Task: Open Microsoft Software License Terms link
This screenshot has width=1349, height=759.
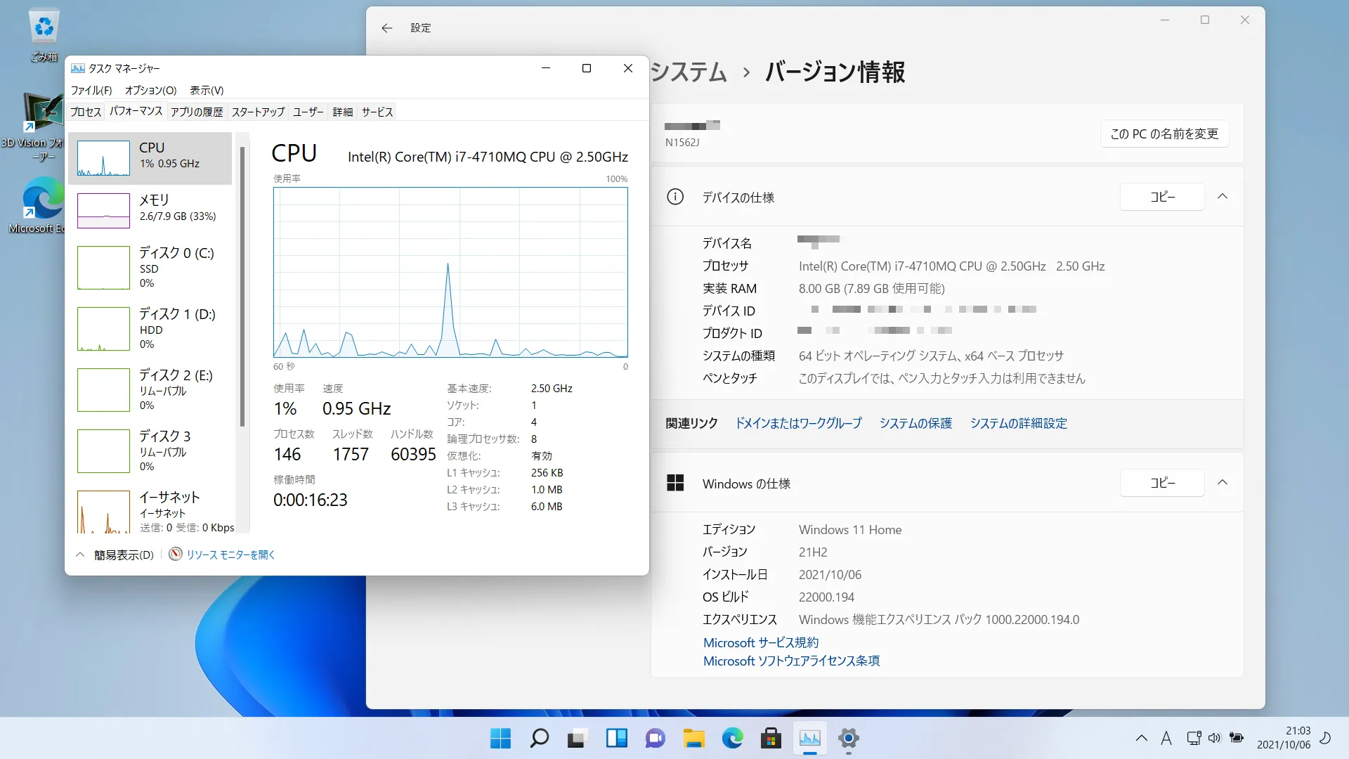Action: (791, 661)
